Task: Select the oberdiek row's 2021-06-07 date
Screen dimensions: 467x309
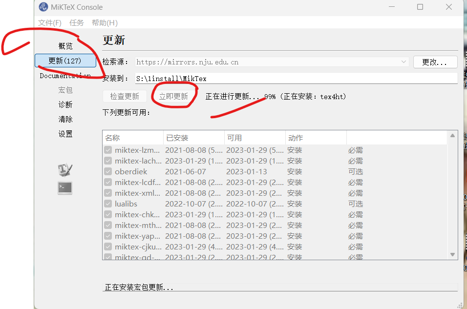Action: point(185,172)
